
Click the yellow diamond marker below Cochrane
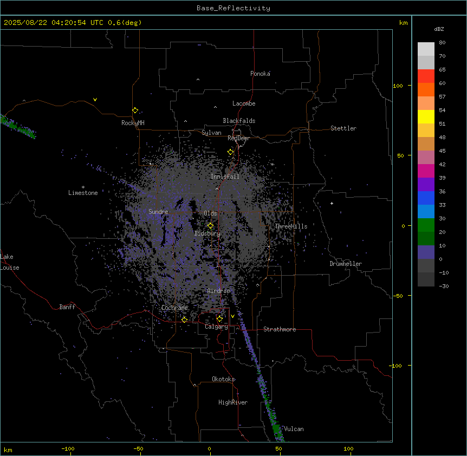point(184,320)
